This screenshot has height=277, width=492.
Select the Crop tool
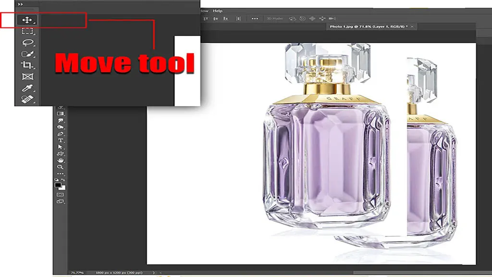pos(27,65)
